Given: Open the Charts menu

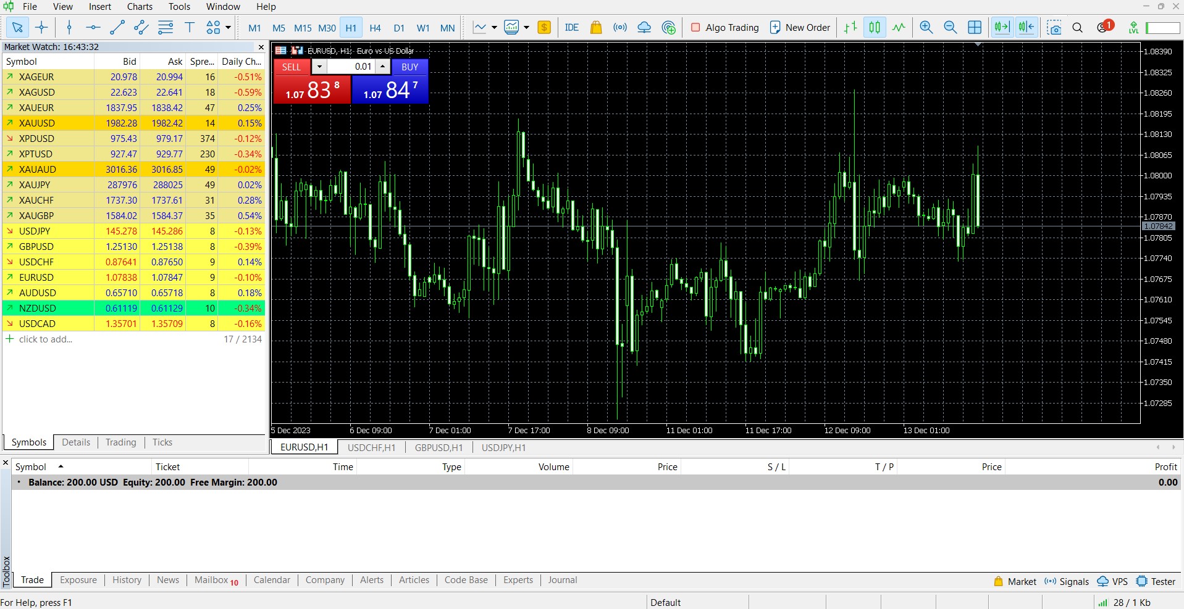Looking at the screenshot, I should 140,7.
